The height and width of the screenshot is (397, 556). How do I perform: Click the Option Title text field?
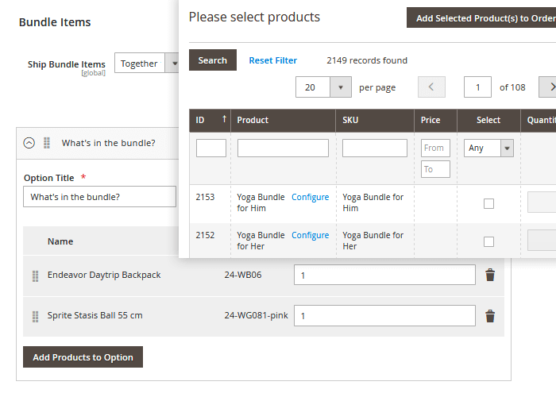coord(99,197)
